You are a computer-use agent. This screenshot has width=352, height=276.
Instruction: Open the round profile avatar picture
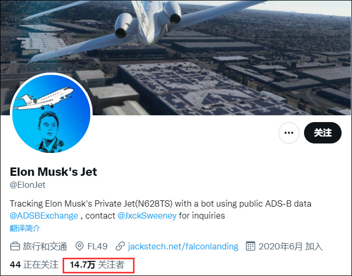51,113
